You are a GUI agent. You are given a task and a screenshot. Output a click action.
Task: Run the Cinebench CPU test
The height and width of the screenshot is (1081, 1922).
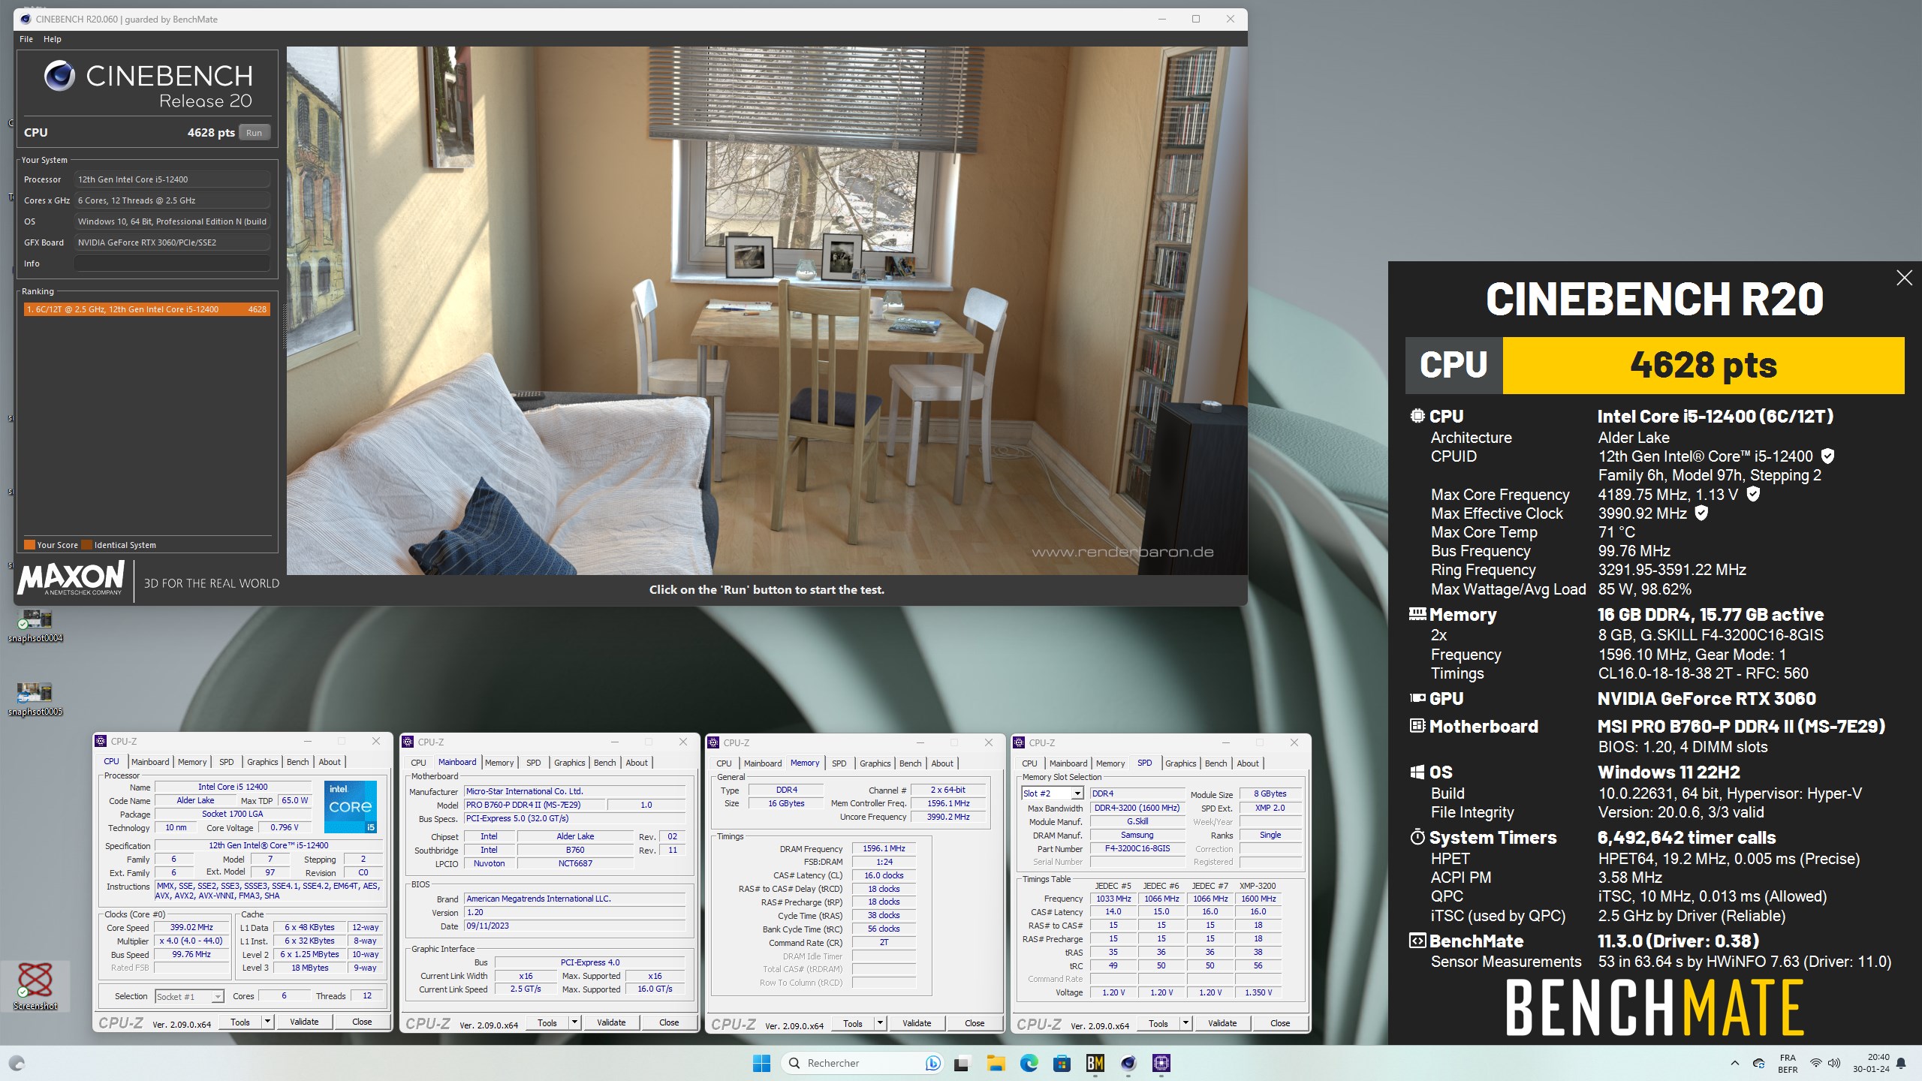click(x=255, y=133)
